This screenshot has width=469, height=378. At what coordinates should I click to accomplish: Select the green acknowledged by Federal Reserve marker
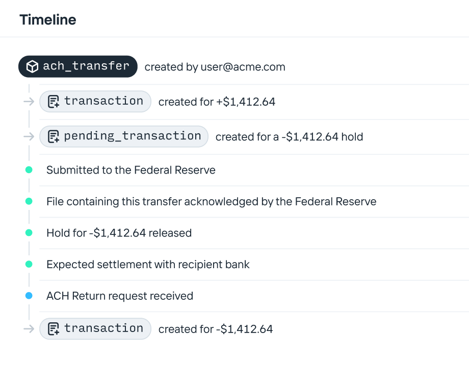click(29, 201)
